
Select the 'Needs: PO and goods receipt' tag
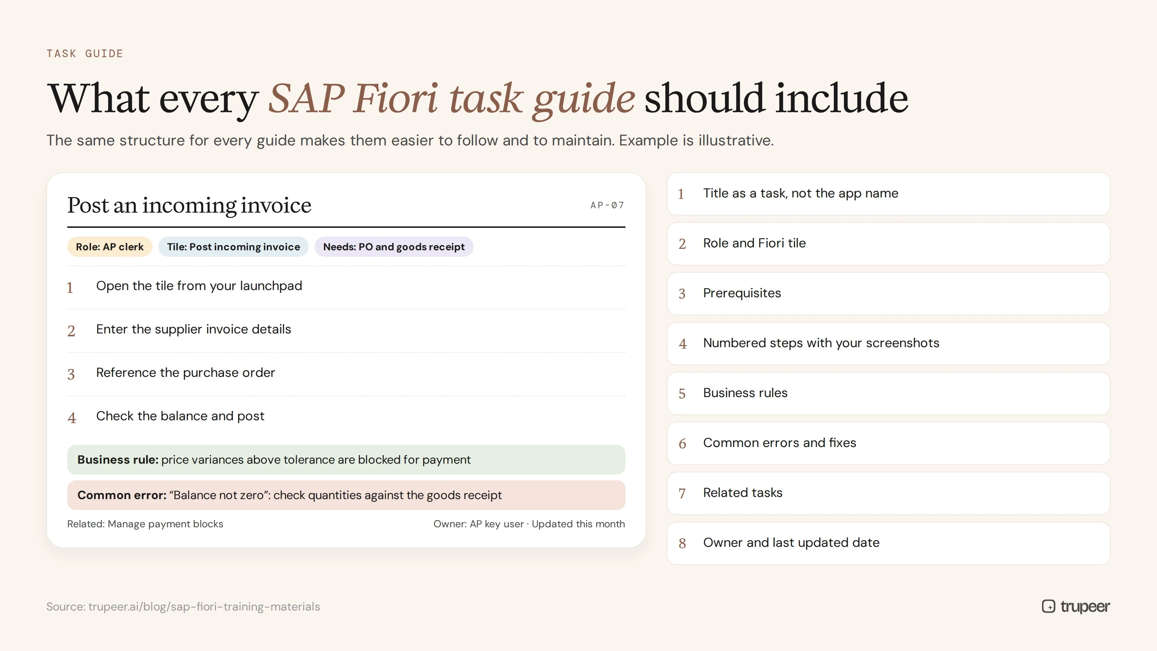pos(394,247)
